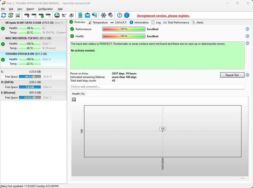Click the help icon next to Repeat Test
The width and height of the screenshot is (253, 188).
tap(247, 75)
